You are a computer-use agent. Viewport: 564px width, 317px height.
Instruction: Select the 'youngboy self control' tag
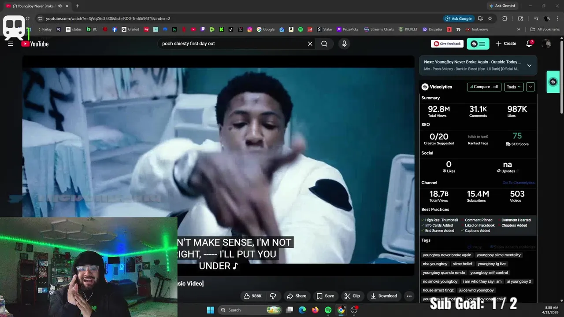tap(489, 273)
